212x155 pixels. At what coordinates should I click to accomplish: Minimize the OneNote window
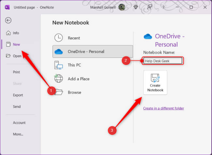[x=177, y=7]
